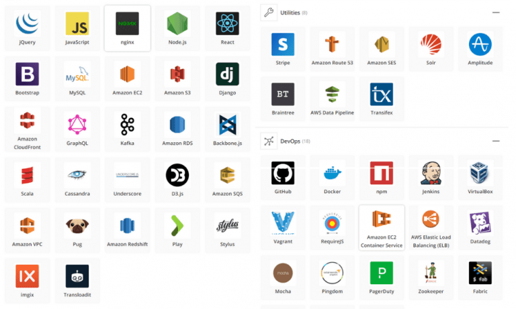Select the Jenkins icon
Screen dimensions: 516x309
click(431, 173)
